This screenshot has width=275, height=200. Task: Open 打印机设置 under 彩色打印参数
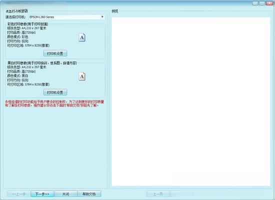pyautogui.click(x=55, y=53)
